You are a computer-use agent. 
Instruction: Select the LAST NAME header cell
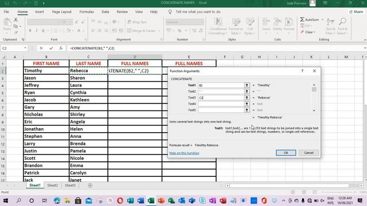(88, 64)
